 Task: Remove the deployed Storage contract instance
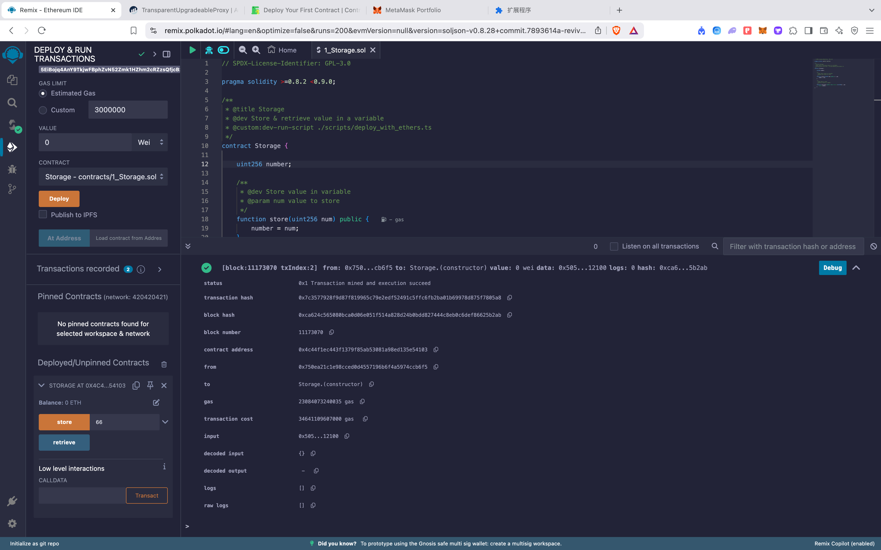point(164,385)
